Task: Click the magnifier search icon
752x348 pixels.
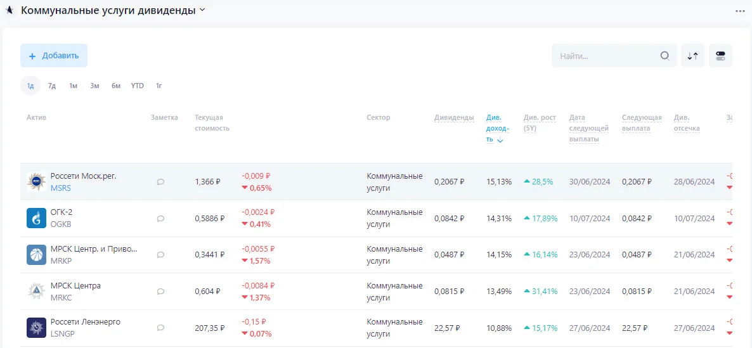Action: (664, 56)
